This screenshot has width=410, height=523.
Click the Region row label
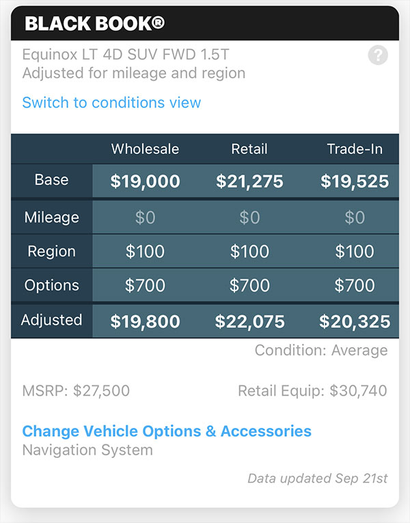[52, 251]
